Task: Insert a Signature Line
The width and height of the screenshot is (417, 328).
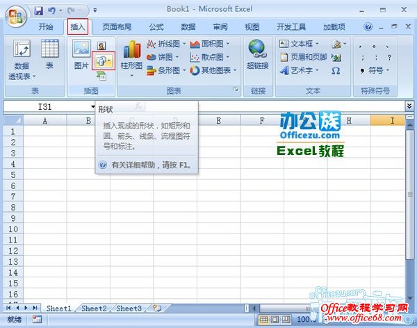Action: click(339, 44)
